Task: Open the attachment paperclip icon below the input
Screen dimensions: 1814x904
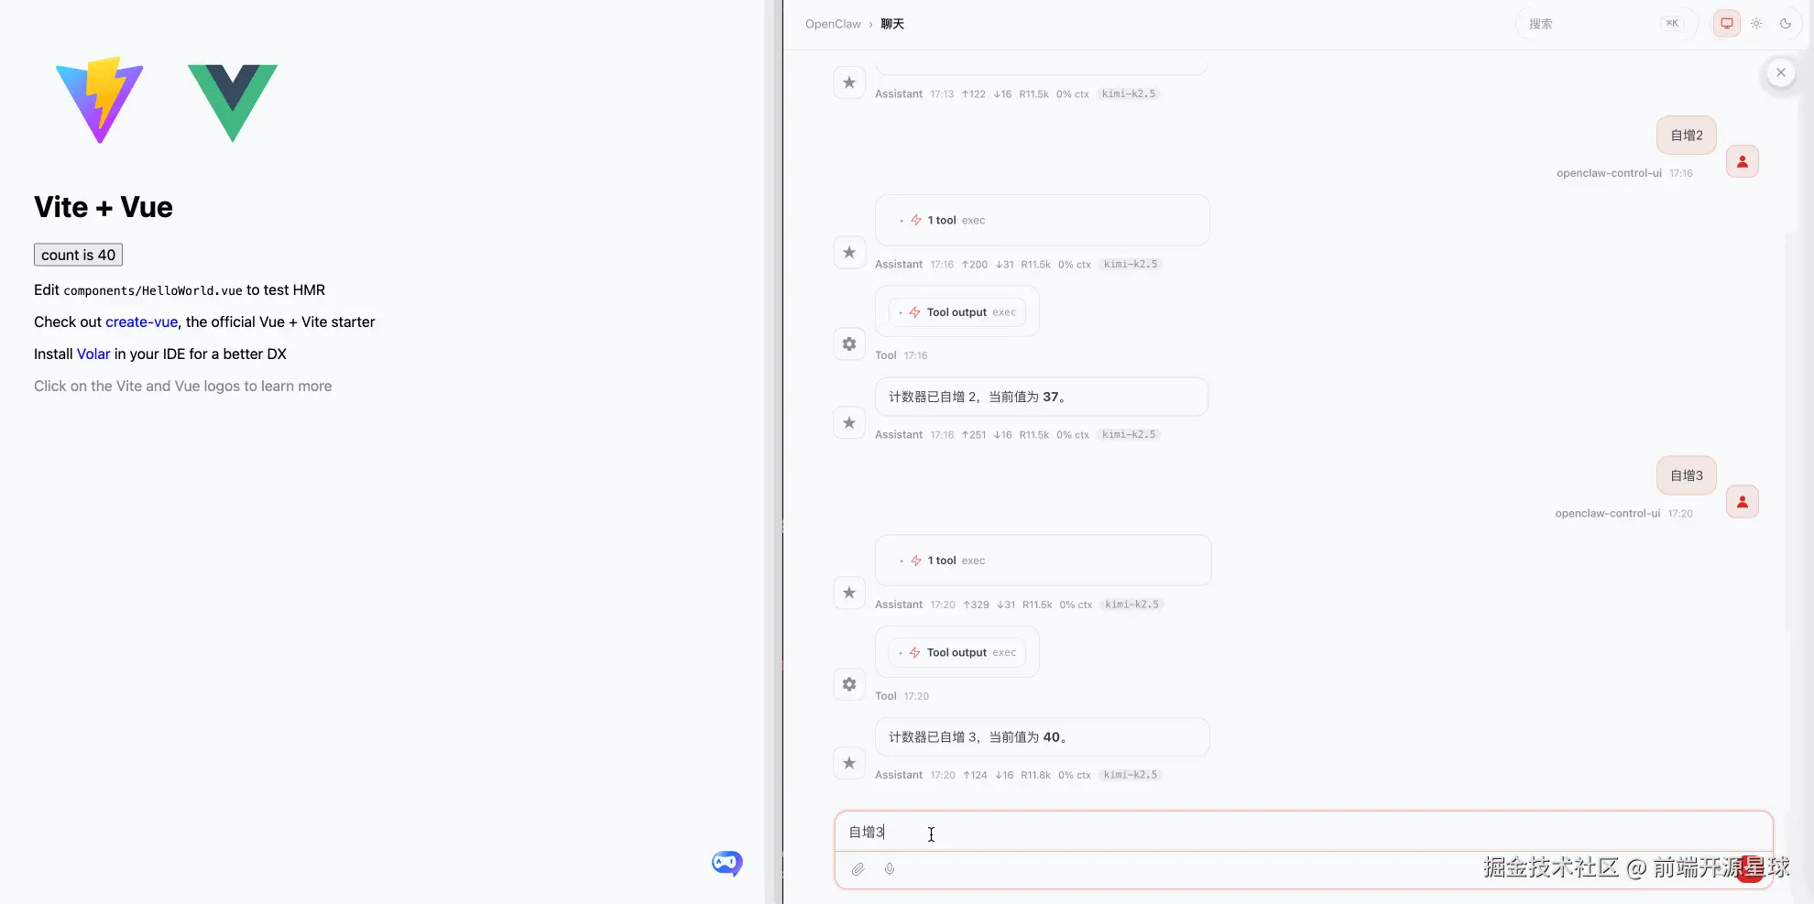Action: pos(858,868)
